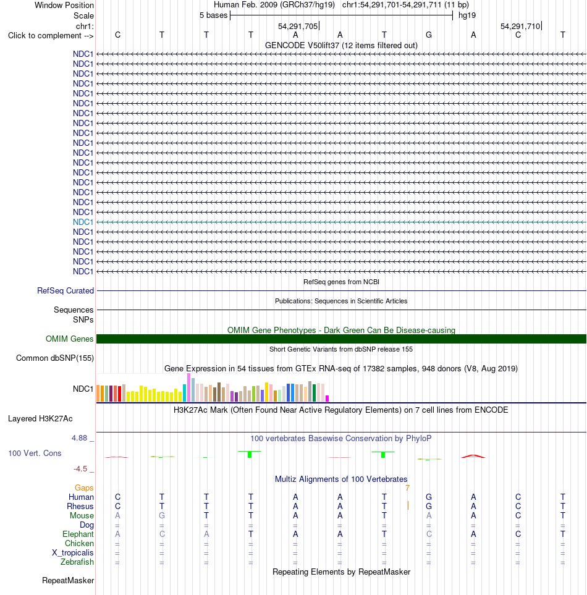Click the dark green OMIM gene bar
The height and width of the screenshot is (595, 587).
(341, 339)
